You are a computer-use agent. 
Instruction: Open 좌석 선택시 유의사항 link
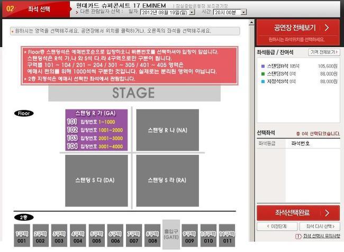pos(321,236)
